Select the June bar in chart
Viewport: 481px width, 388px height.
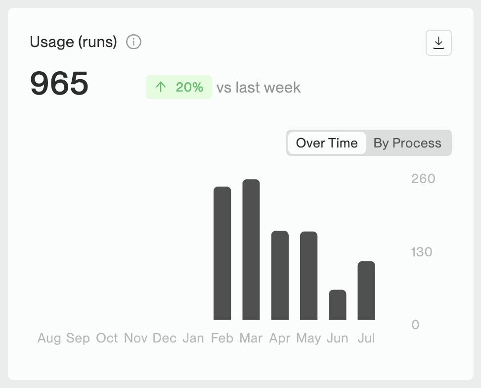pyautogui.click(x=338, y=305)
